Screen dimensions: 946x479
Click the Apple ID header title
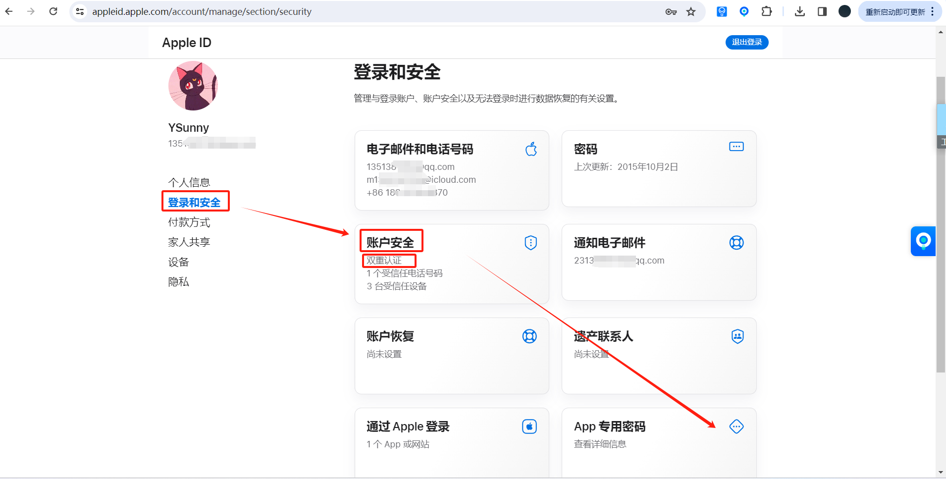(187, 43)
